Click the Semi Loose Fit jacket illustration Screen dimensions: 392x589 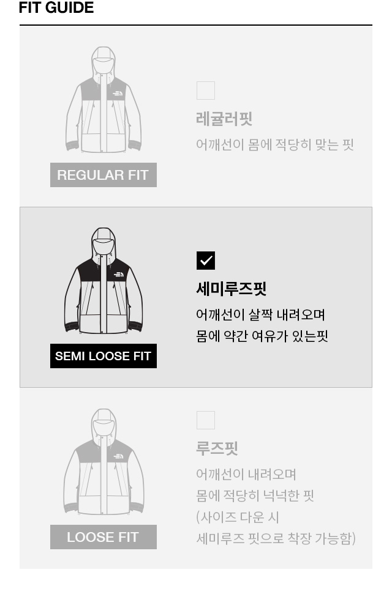tap(104, 281)
